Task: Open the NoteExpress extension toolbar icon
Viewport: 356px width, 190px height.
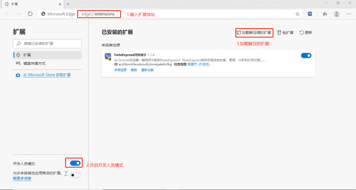Action: coord(310,14)
